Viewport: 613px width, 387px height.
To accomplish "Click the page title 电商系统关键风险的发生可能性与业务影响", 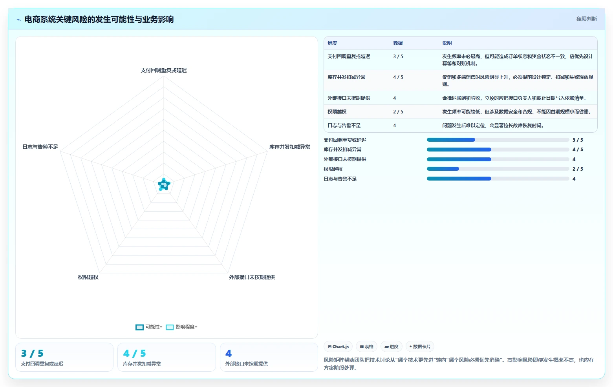I will click(99, 19).
